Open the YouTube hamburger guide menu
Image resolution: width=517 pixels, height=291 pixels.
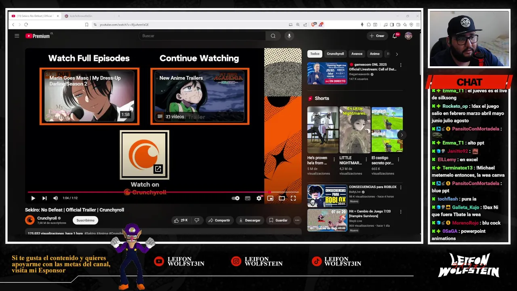17,36
